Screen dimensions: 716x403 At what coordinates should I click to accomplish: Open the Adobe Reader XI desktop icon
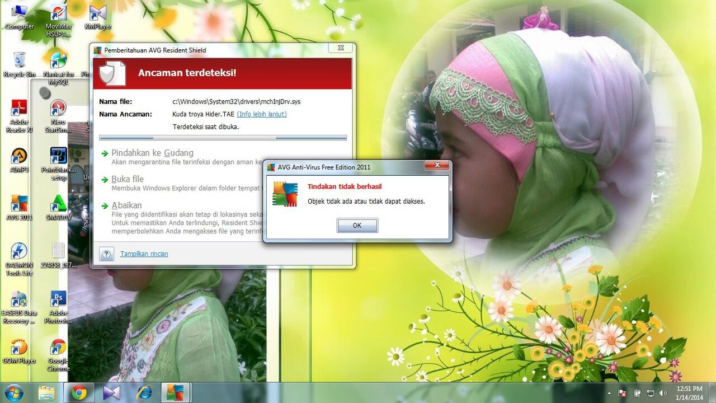coord(18,116)
